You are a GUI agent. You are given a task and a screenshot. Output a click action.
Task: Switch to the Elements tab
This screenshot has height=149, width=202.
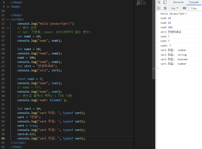178,2
